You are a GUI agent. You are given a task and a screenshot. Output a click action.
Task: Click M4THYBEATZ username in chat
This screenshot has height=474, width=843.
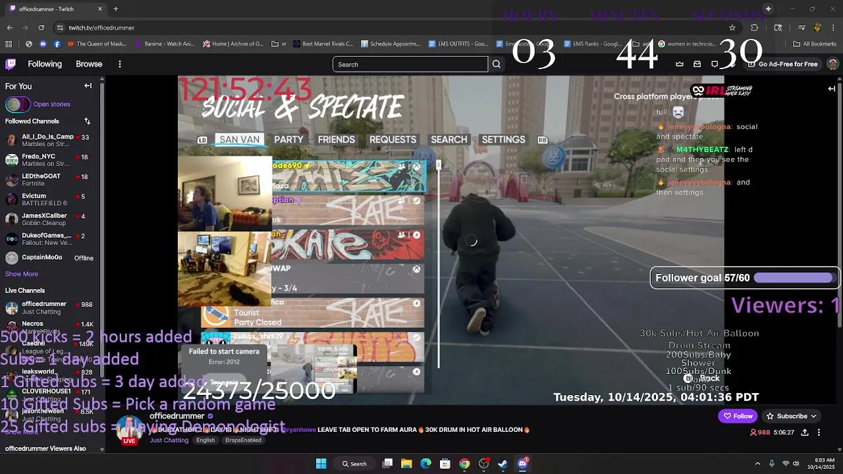click(703, 149)
